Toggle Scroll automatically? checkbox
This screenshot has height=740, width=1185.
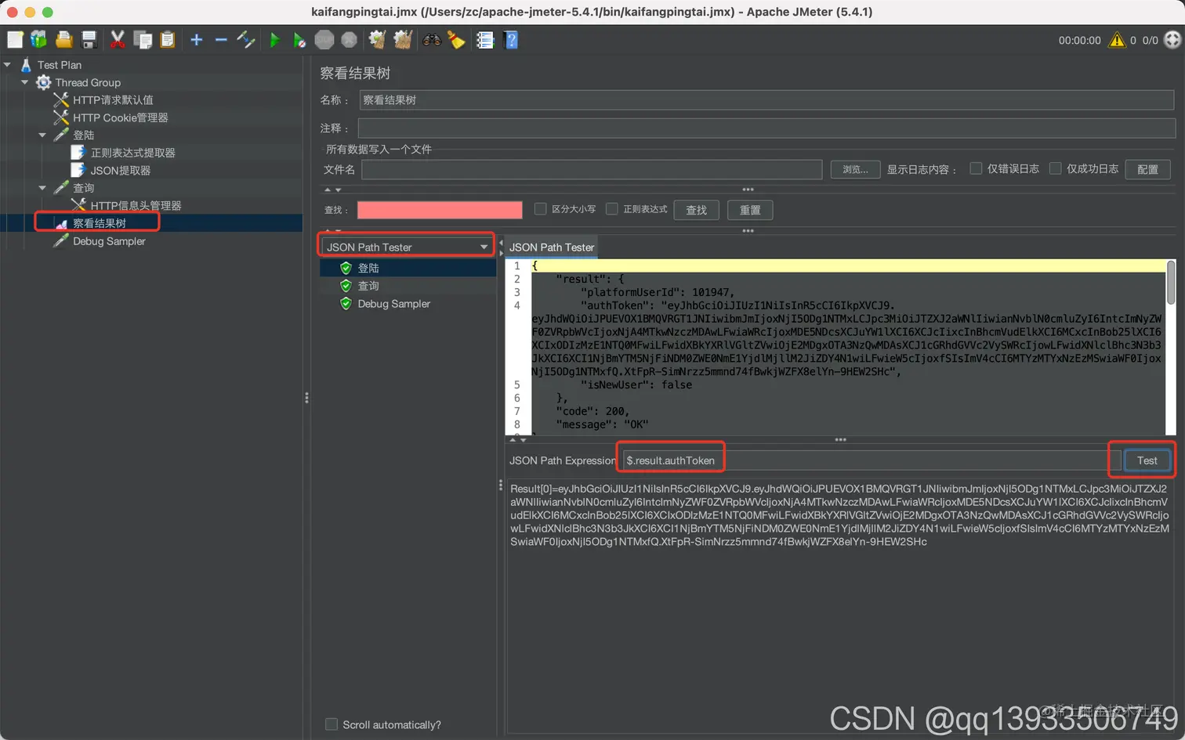pos(332,724)
